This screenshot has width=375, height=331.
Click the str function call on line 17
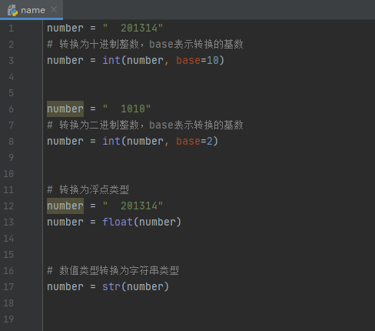tap(135, 287)
